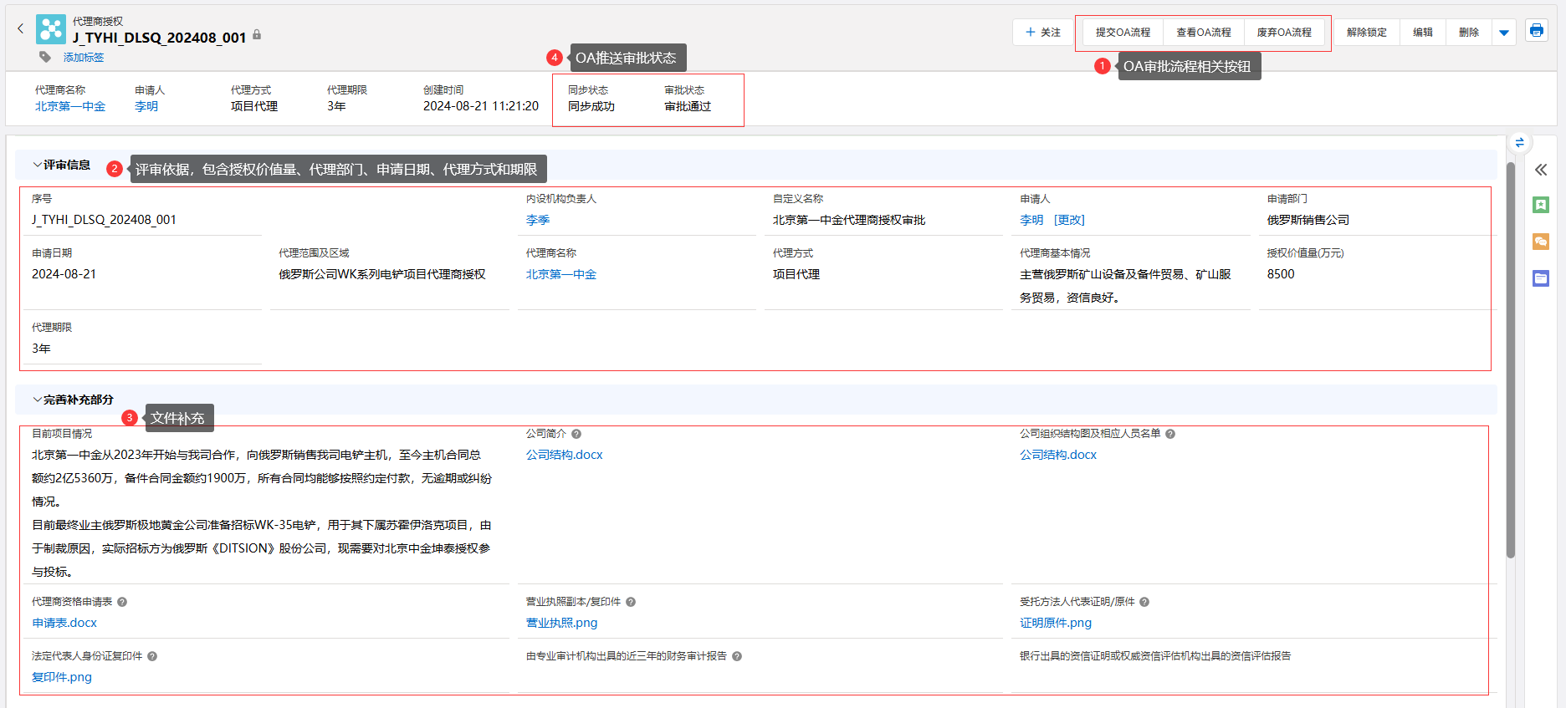Click the print icon button
1566x708 pixels.
point(1536,31)
